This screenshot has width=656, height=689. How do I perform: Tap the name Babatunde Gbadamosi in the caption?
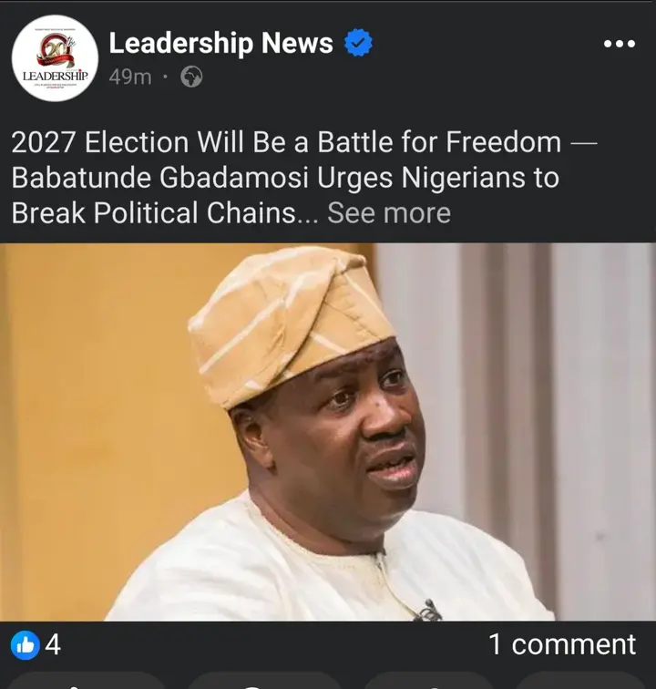[150, 178]
